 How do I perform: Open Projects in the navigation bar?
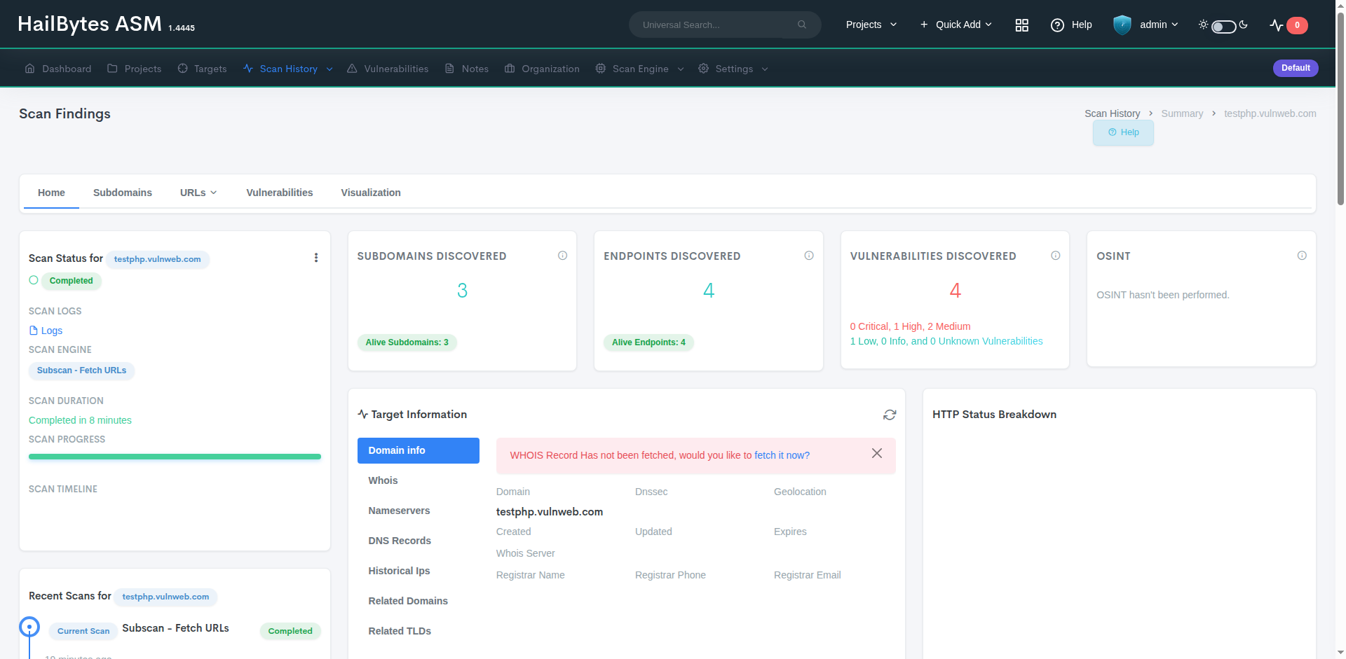click(x=135, y=69)
